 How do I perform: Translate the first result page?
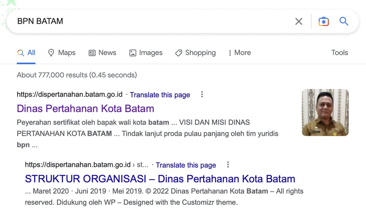coord(160,95)
